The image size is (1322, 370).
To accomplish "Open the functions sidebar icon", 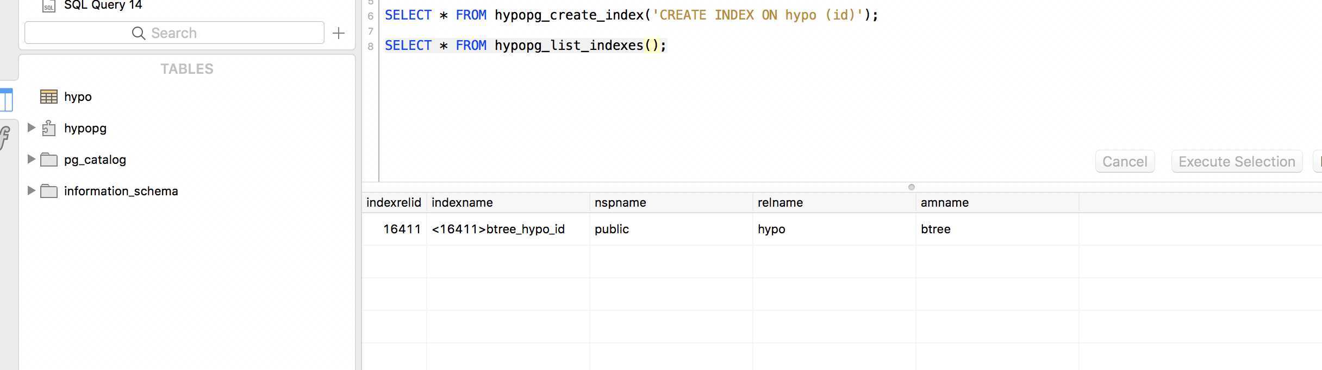I will [x=5, y=138].
